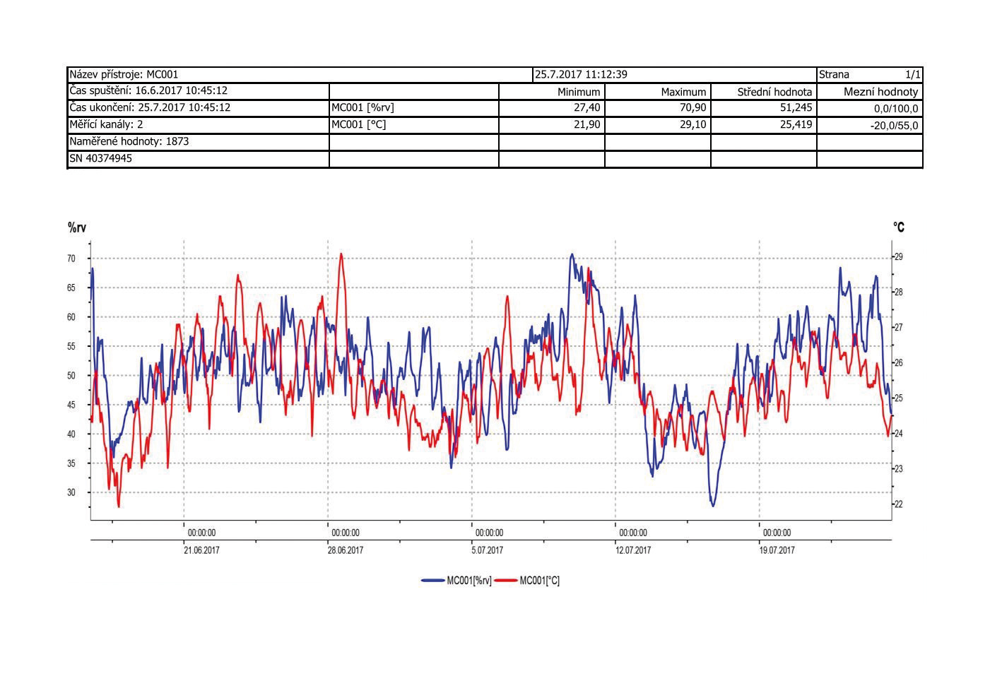This screenshot has height=700, width=990.
Task: Click the %rv left axis title
Action: pos(77,227)
